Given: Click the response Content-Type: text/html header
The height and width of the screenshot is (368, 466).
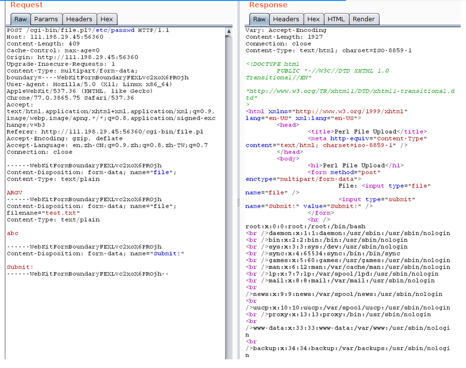Looking at the screenshot, I should [329, 50].
